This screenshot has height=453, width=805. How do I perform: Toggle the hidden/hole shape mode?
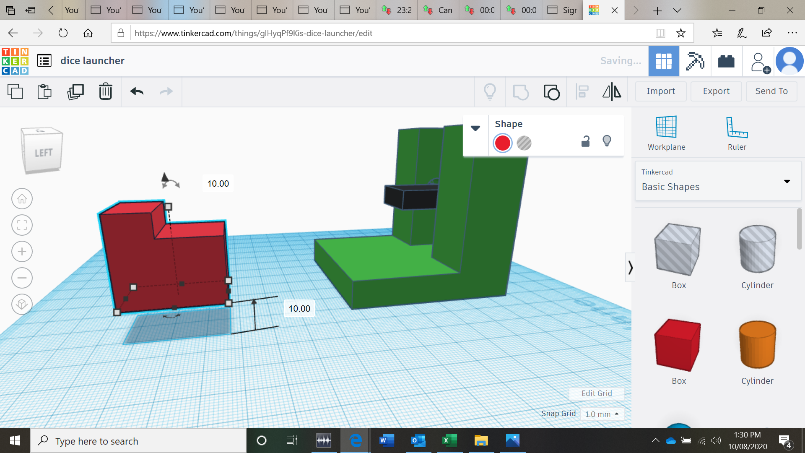pyautogui.click(x=524, y=143)
